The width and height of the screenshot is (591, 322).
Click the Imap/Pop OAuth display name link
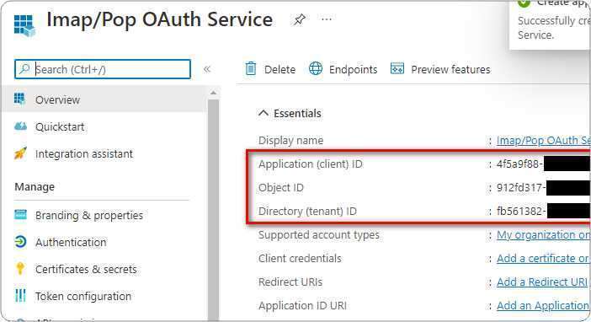click(543, 141)
